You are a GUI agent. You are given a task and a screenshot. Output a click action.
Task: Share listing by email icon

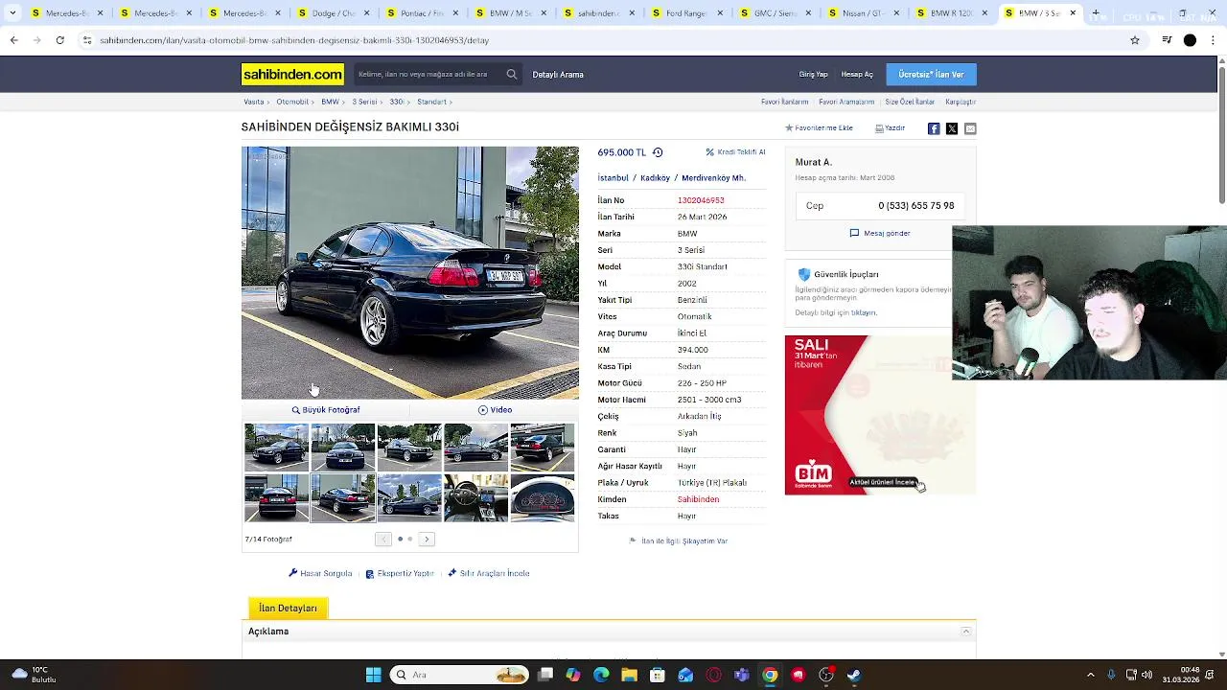(970, 128)
